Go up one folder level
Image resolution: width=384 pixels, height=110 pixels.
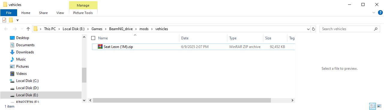point(28,29)
